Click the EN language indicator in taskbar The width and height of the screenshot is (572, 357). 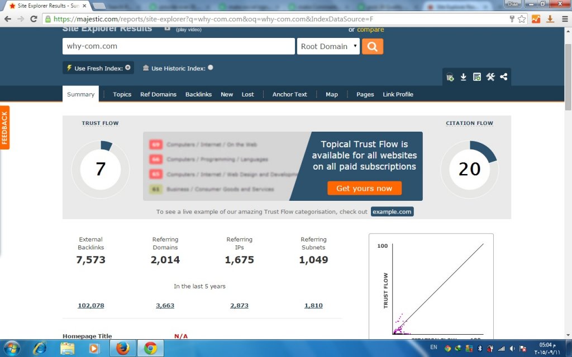[x=433, y=347]
